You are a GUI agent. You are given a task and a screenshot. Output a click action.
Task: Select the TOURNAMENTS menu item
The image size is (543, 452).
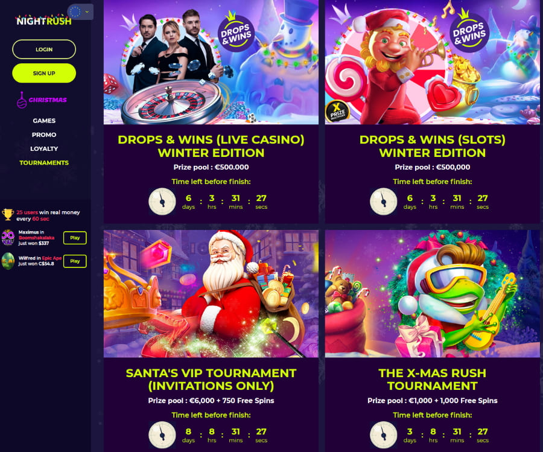point(44,163)
